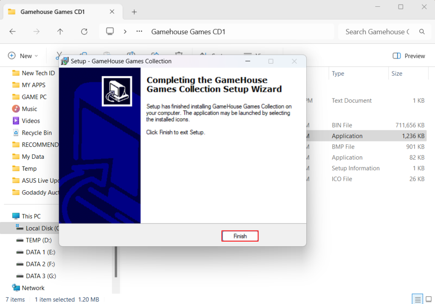Open the Videos folder in sidebar
The width and height of the screenshot is (435, 304).
coord(29,121)
